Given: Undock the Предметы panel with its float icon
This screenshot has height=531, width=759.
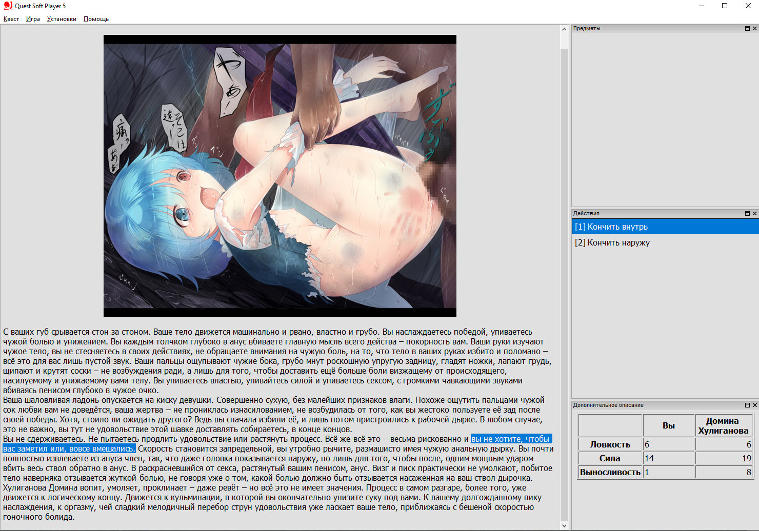Looking at the screenshot, I should pos(747,29).
